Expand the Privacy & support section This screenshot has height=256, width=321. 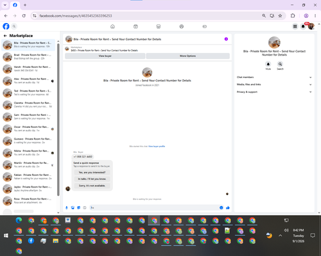(274, 92)
